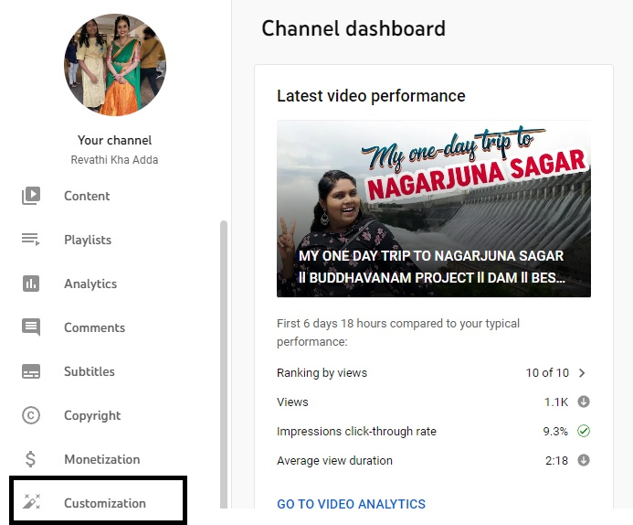Click the 'Latest video performance' heading
This screenshot has width=633, height=525.
tap(371, 96)
